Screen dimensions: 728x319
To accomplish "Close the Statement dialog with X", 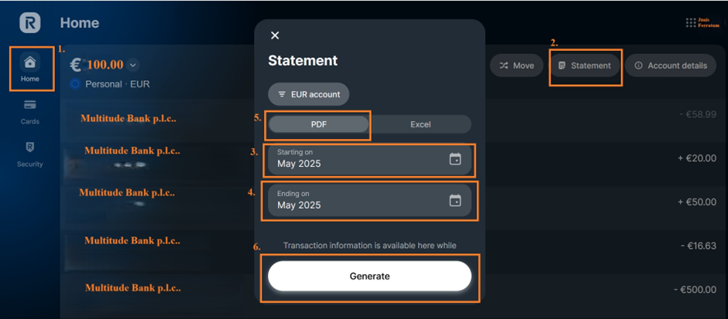I will (275, 36).
